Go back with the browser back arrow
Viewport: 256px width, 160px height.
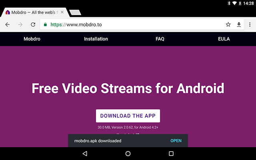[8, 24]
